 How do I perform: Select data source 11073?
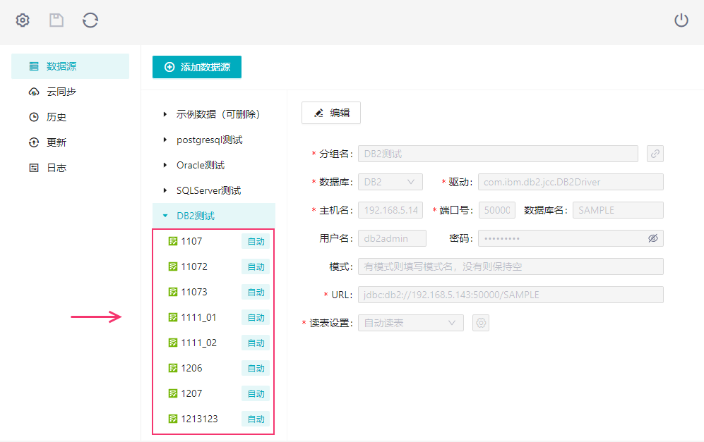click(194, 292)
